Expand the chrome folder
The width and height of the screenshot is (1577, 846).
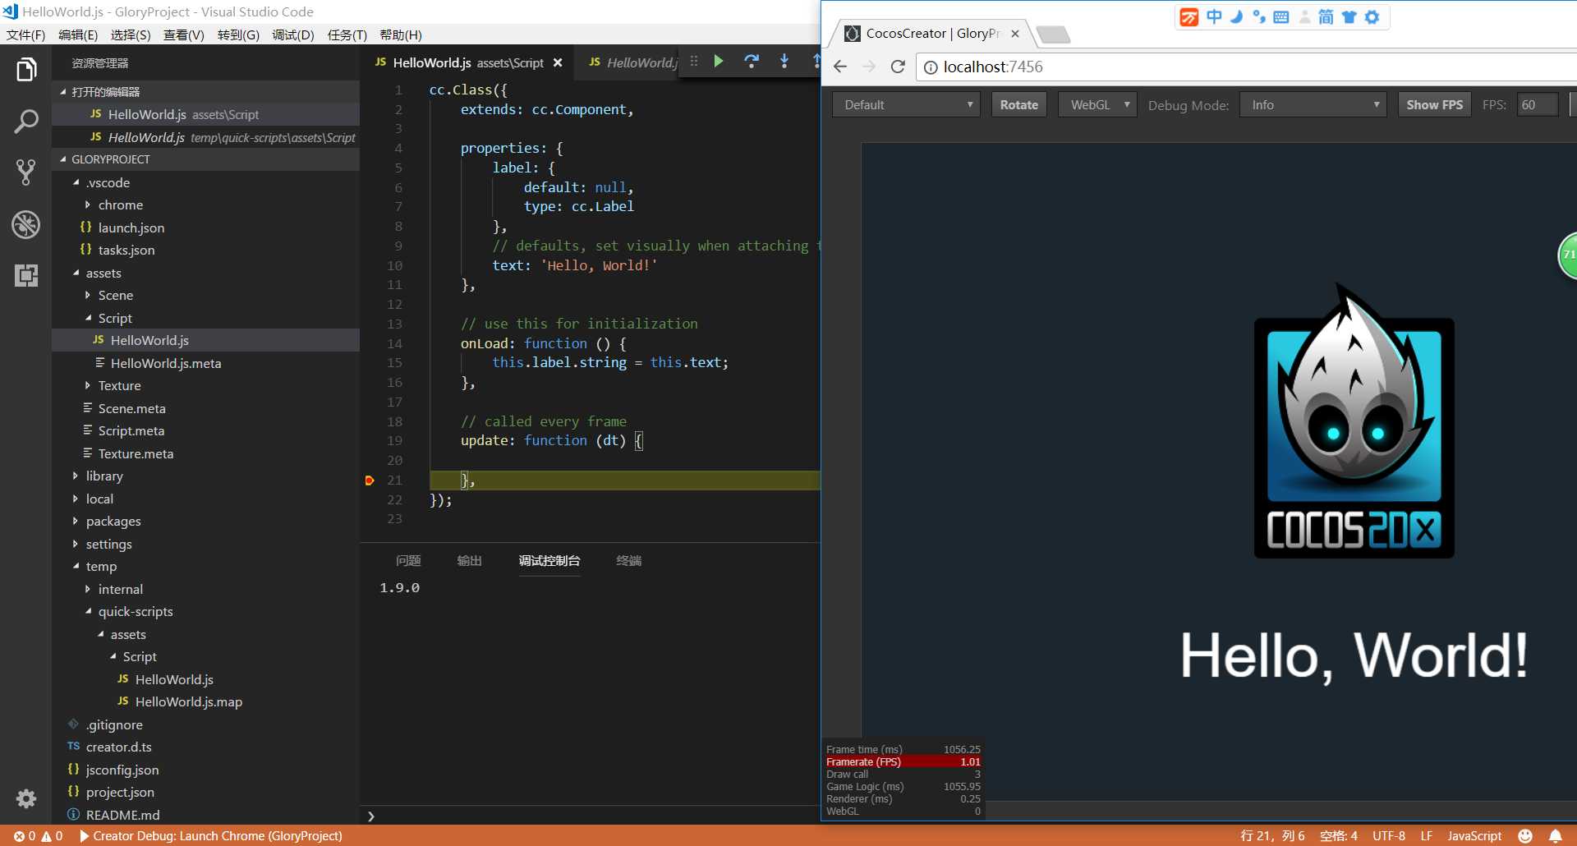tap(120, 205)
